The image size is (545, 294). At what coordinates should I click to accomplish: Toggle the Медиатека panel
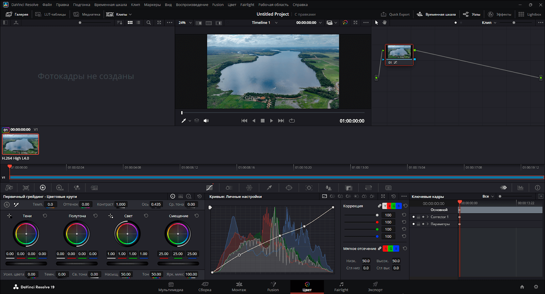tap(87, 14)
